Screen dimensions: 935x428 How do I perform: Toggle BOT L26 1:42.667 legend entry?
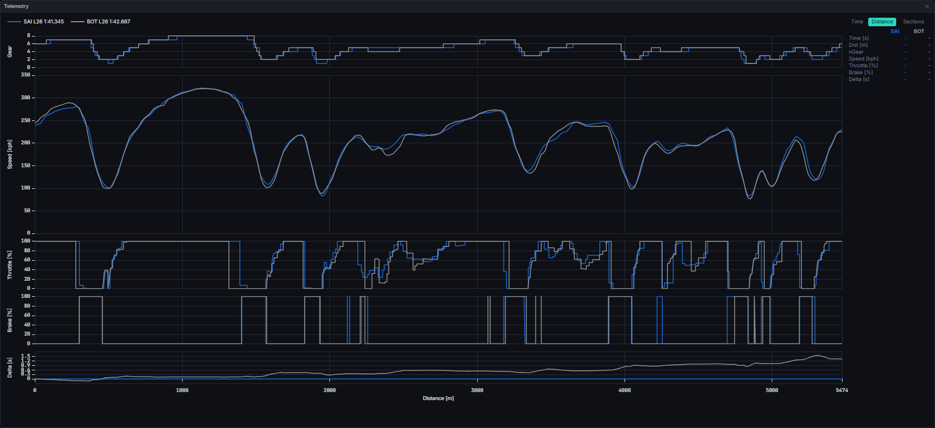point(101,22)
